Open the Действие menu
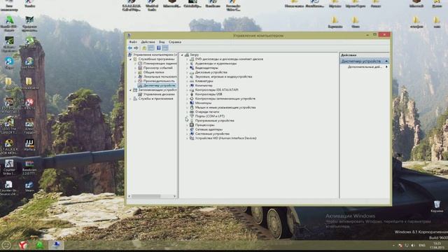 (x=148, y=42)
